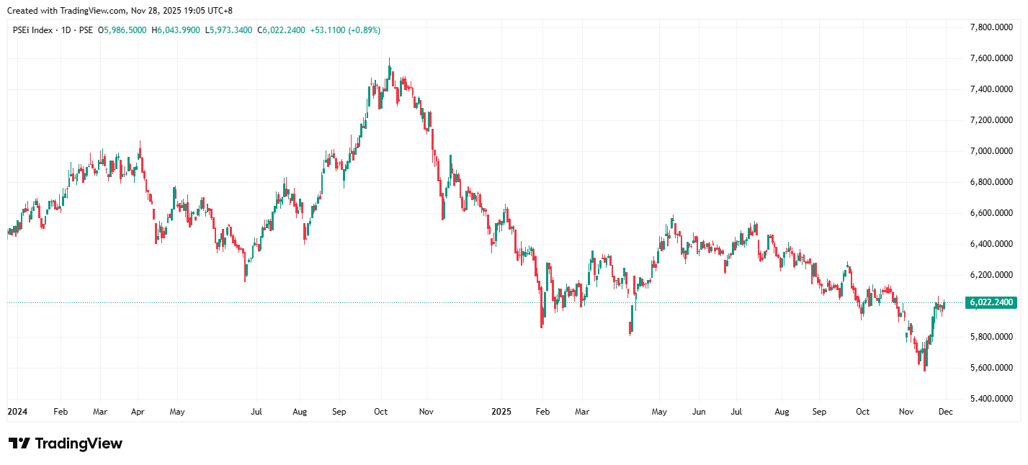1028x465 pixels.
Task: Click the 1D interval label
Action: click(66, 30)
